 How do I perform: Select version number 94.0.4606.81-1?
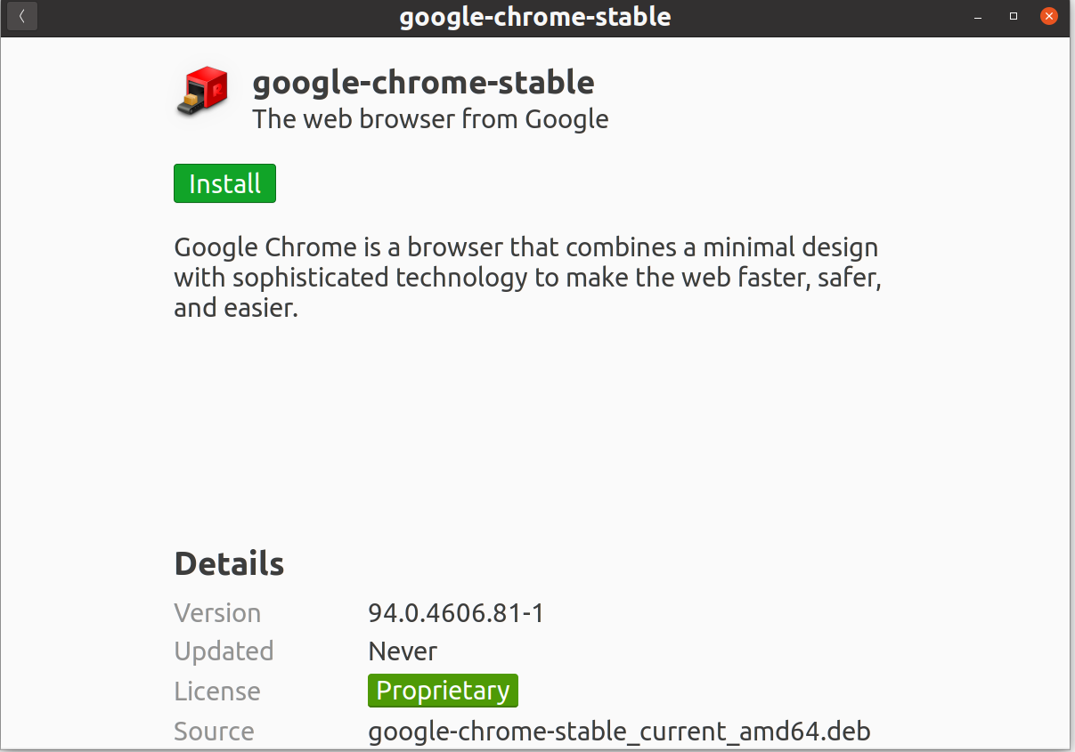coord(456,613)
